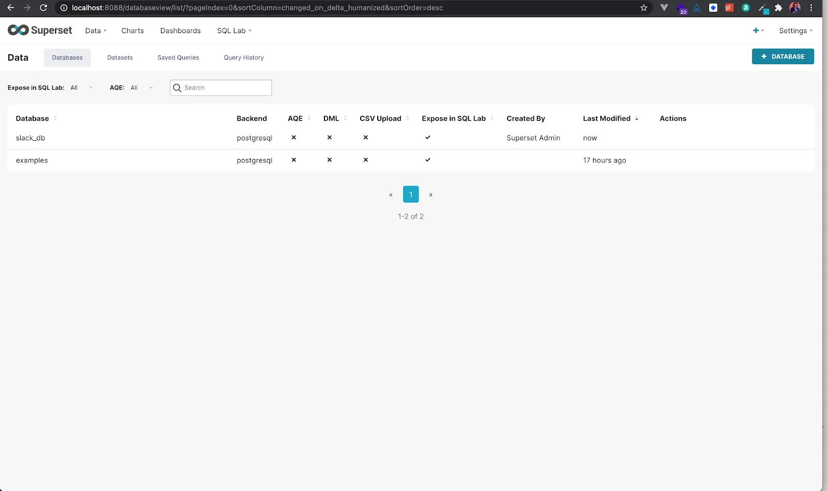The image size is (828, 491).
Task: Click the browser profile avatar
Action: click(x=795, y=8)
